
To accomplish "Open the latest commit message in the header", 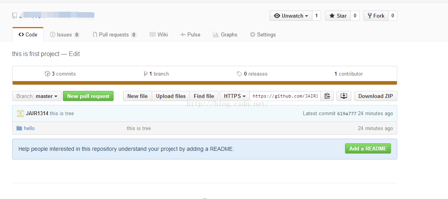I will coord(62,113).
